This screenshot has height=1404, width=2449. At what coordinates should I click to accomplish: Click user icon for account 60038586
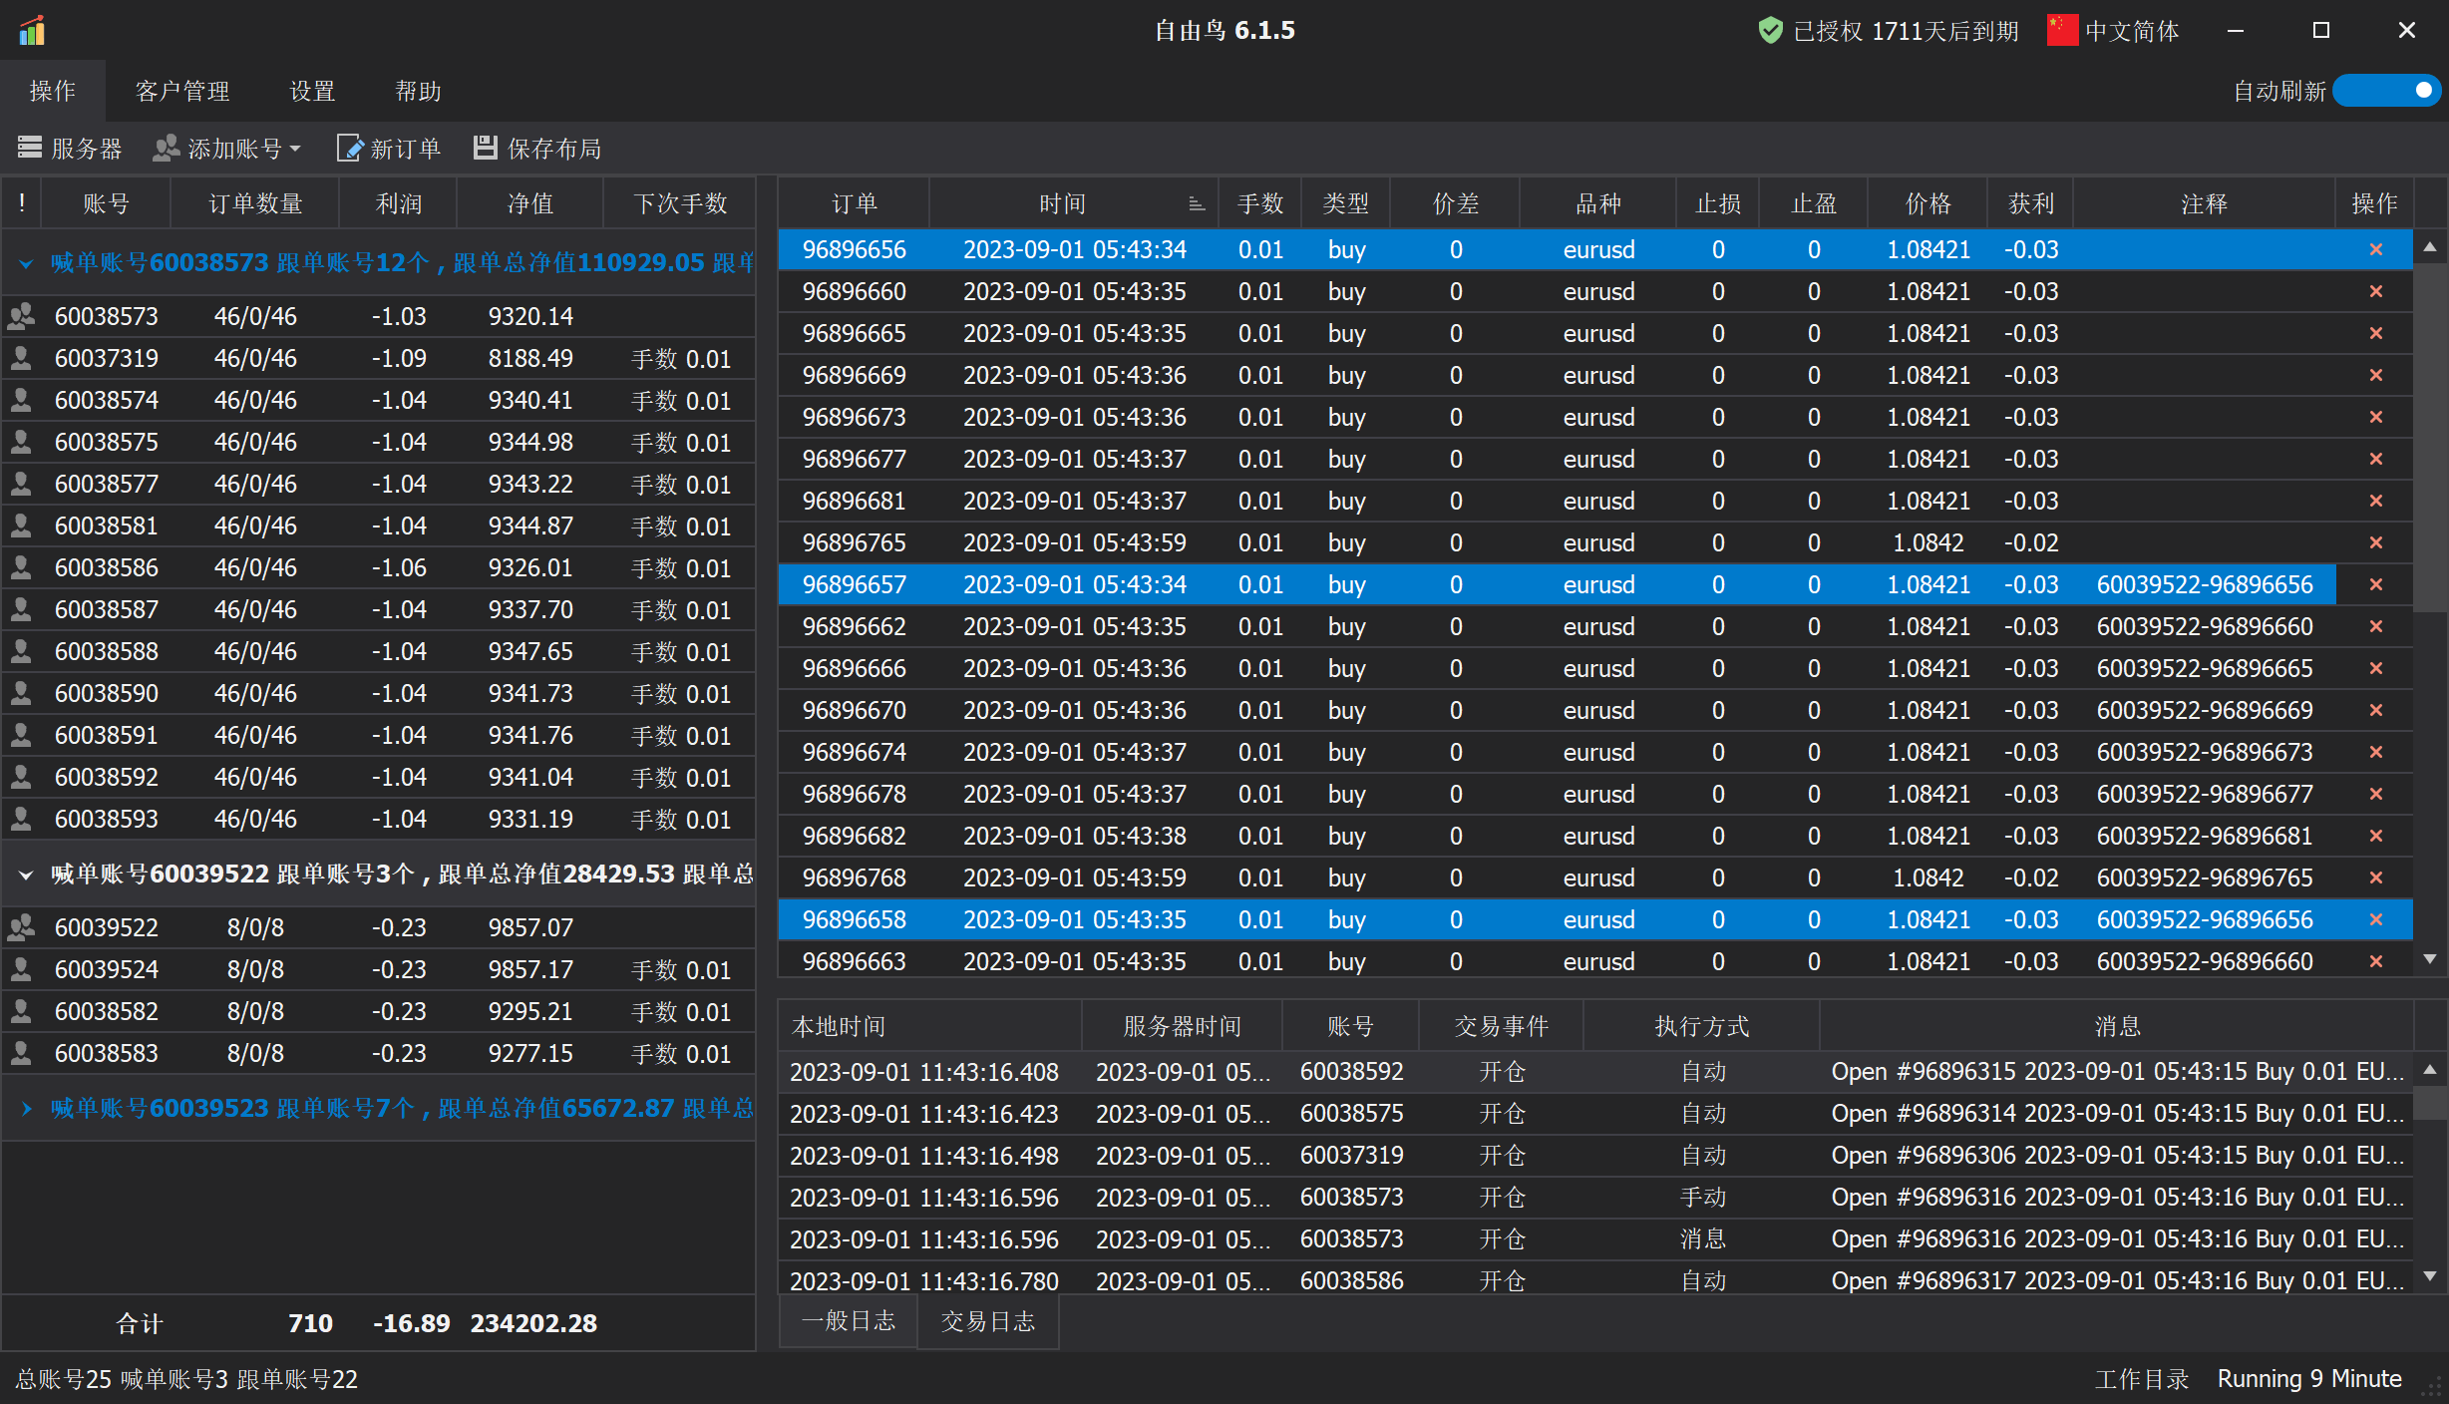click(x=21, y=567)
